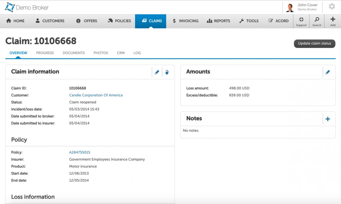Select the Progress tab
The image size is (341, 204).
pyautogui.click(x=45, y=53)
